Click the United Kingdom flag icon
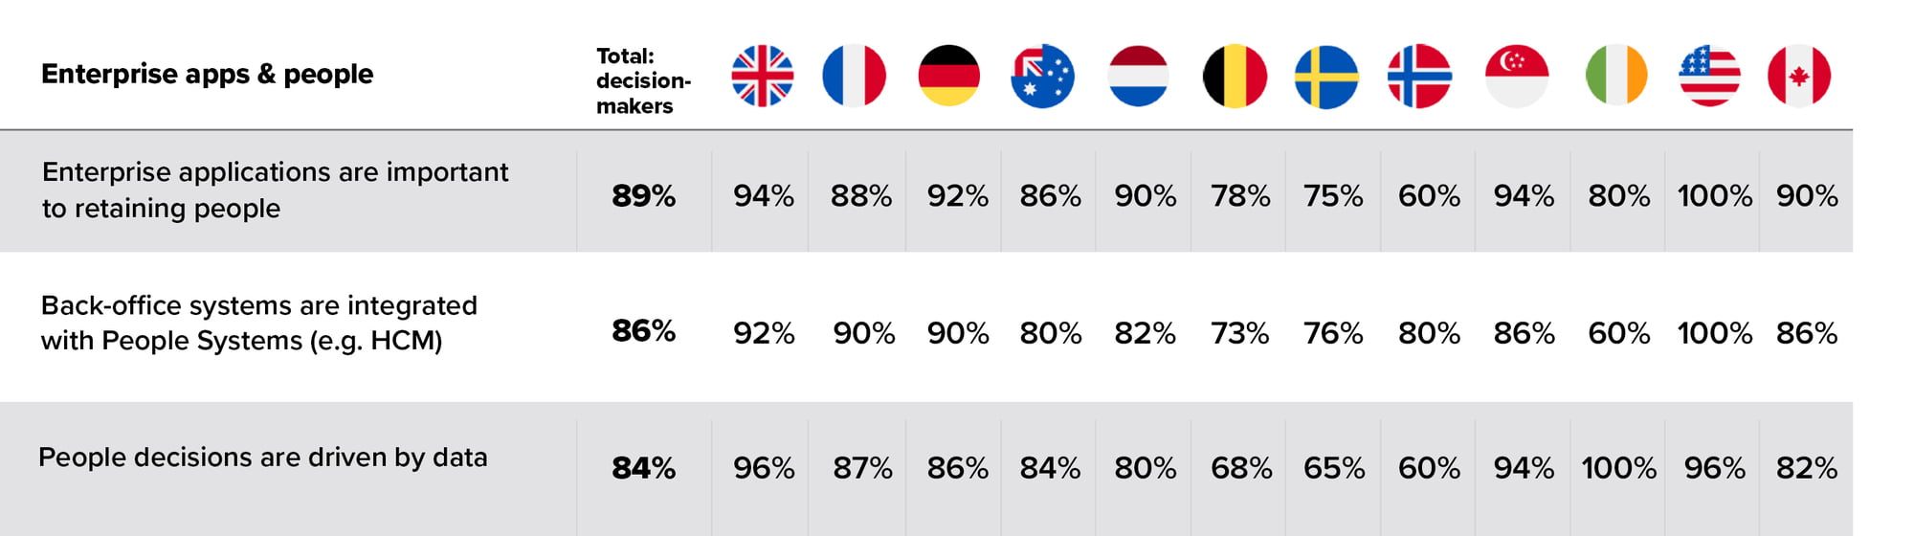Image resolution: width=1914 pixels, height=536 pixels. (762, 76)
